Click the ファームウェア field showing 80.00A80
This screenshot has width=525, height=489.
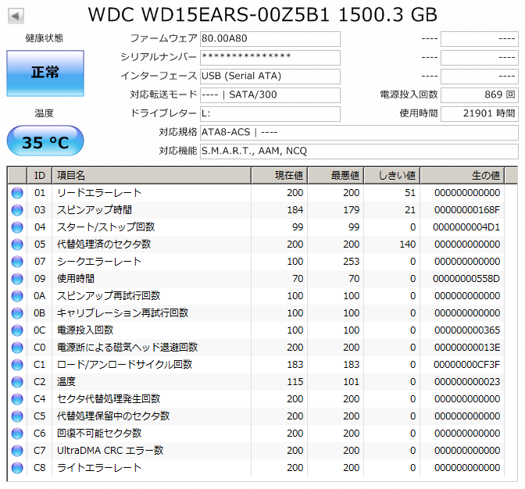pyautogui.click(x=270, y=39)
